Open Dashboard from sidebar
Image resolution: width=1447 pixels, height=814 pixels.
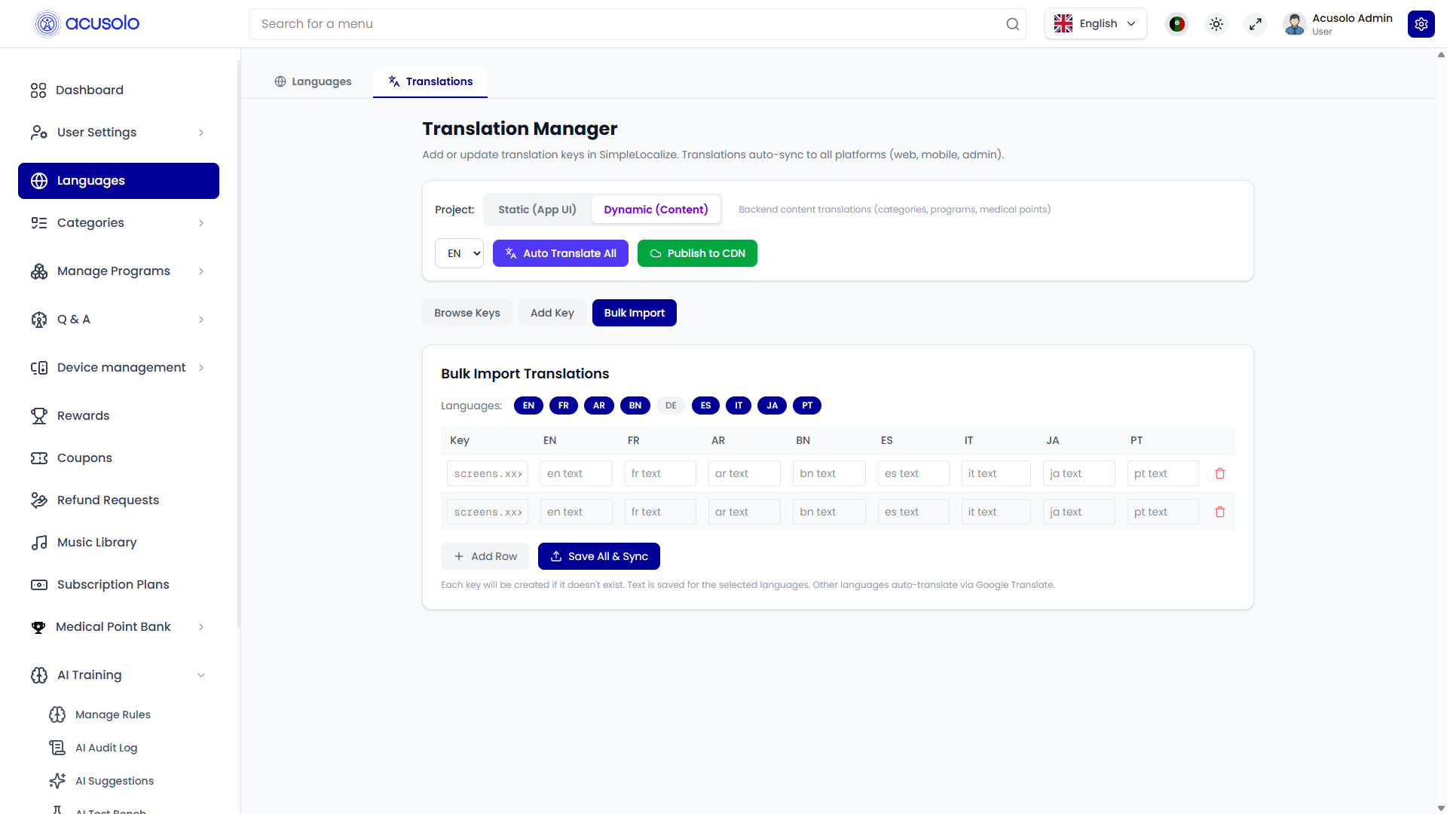tap(90, 90)
